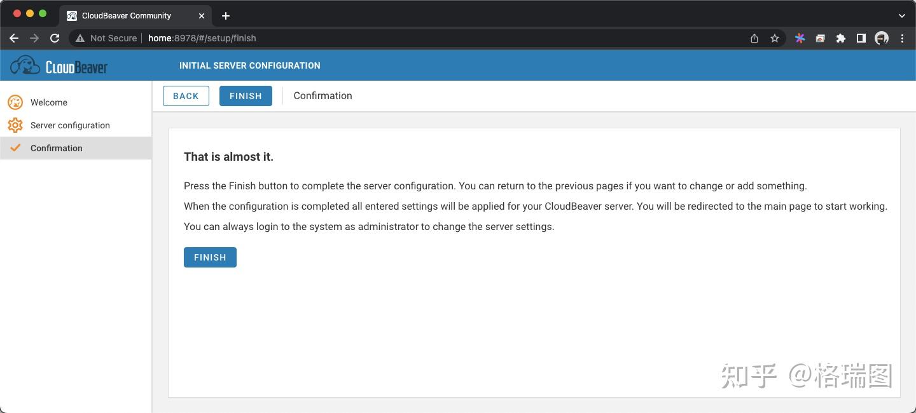Click the 'INITIAL SERVER CONFIGURATION' header title
916x413 pixels.
(x=250, y=65)
